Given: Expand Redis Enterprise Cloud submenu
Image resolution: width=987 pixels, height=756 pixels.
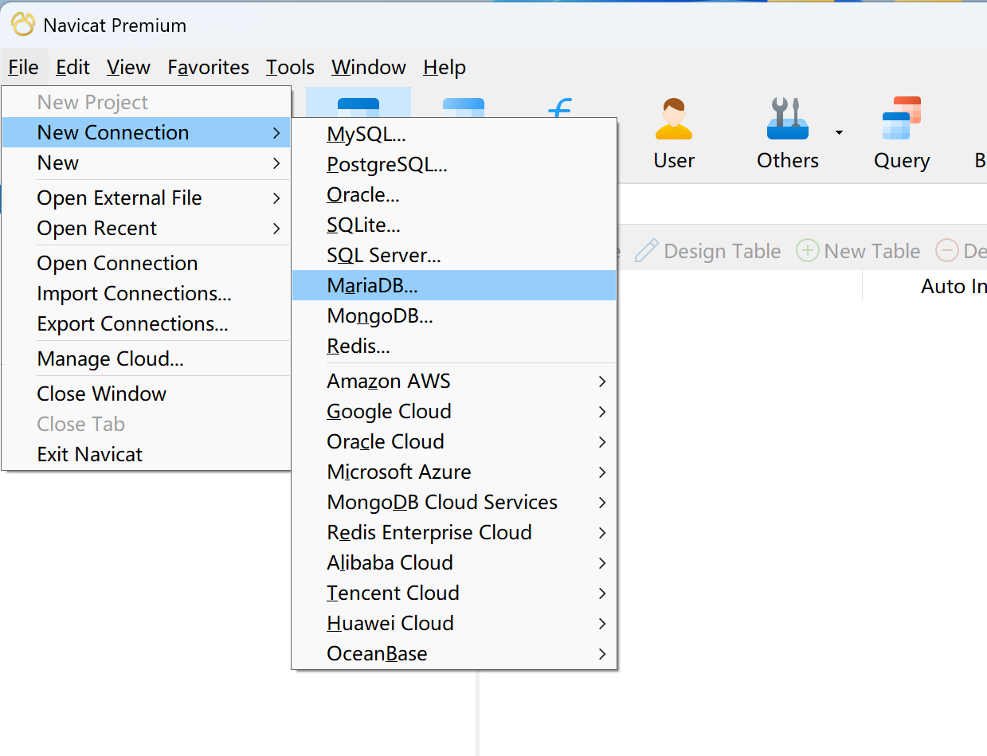Looking at the screenshot, I should click(454, 532).
